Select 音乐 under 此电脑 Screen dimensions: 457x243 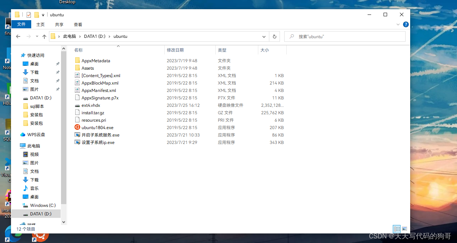(x=34, y=188)
